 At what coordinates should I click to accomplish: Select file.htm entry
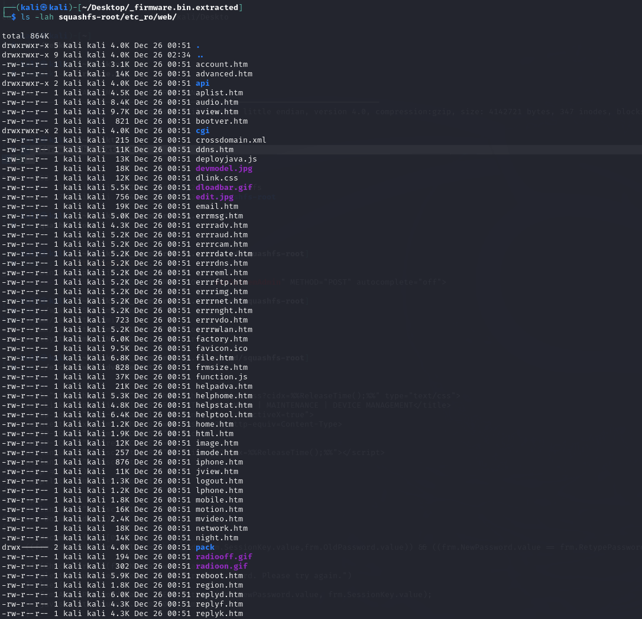point(215,358)
